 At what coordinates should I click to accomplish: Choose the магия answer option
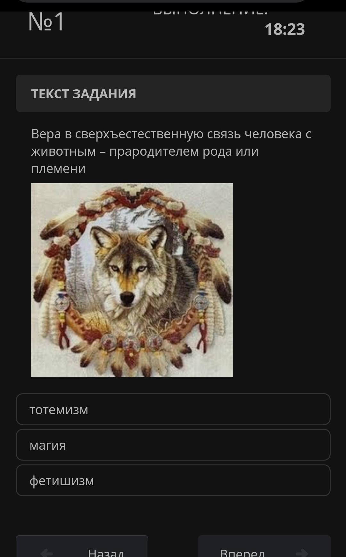173,445
